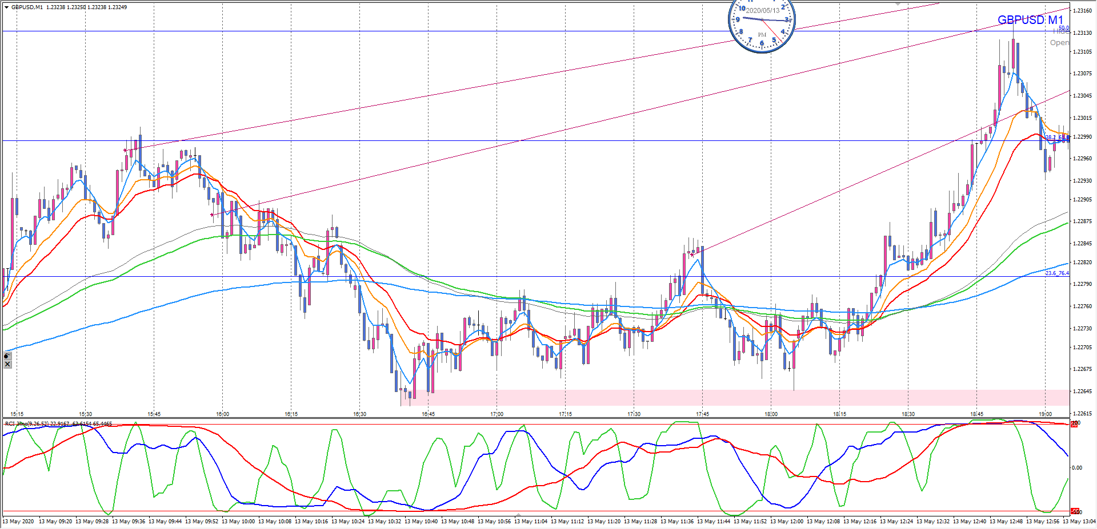Click the red 90 level tag in RCI panel
This screenshot has width=1097, height=529.
(1074, 424)
